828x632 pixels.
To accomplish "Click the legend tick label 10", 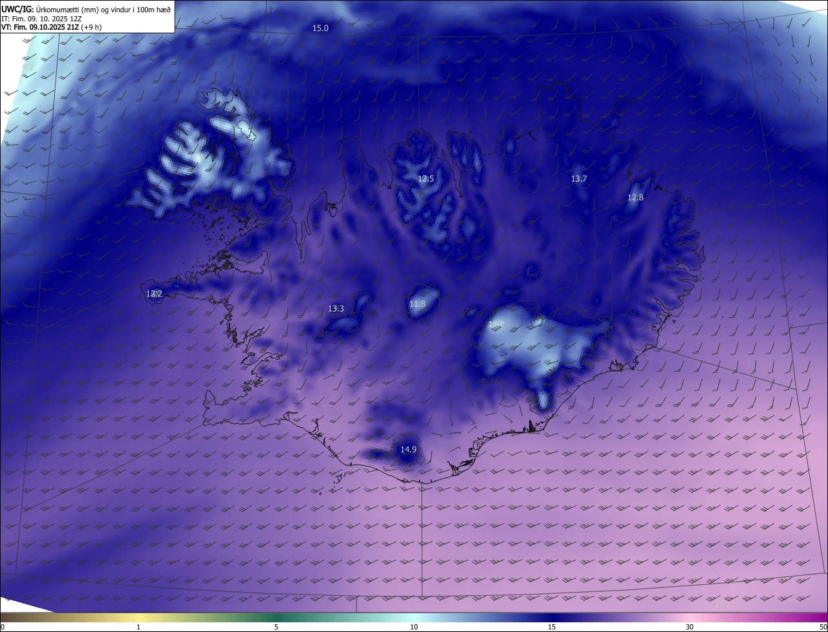I will click(414, 627).
